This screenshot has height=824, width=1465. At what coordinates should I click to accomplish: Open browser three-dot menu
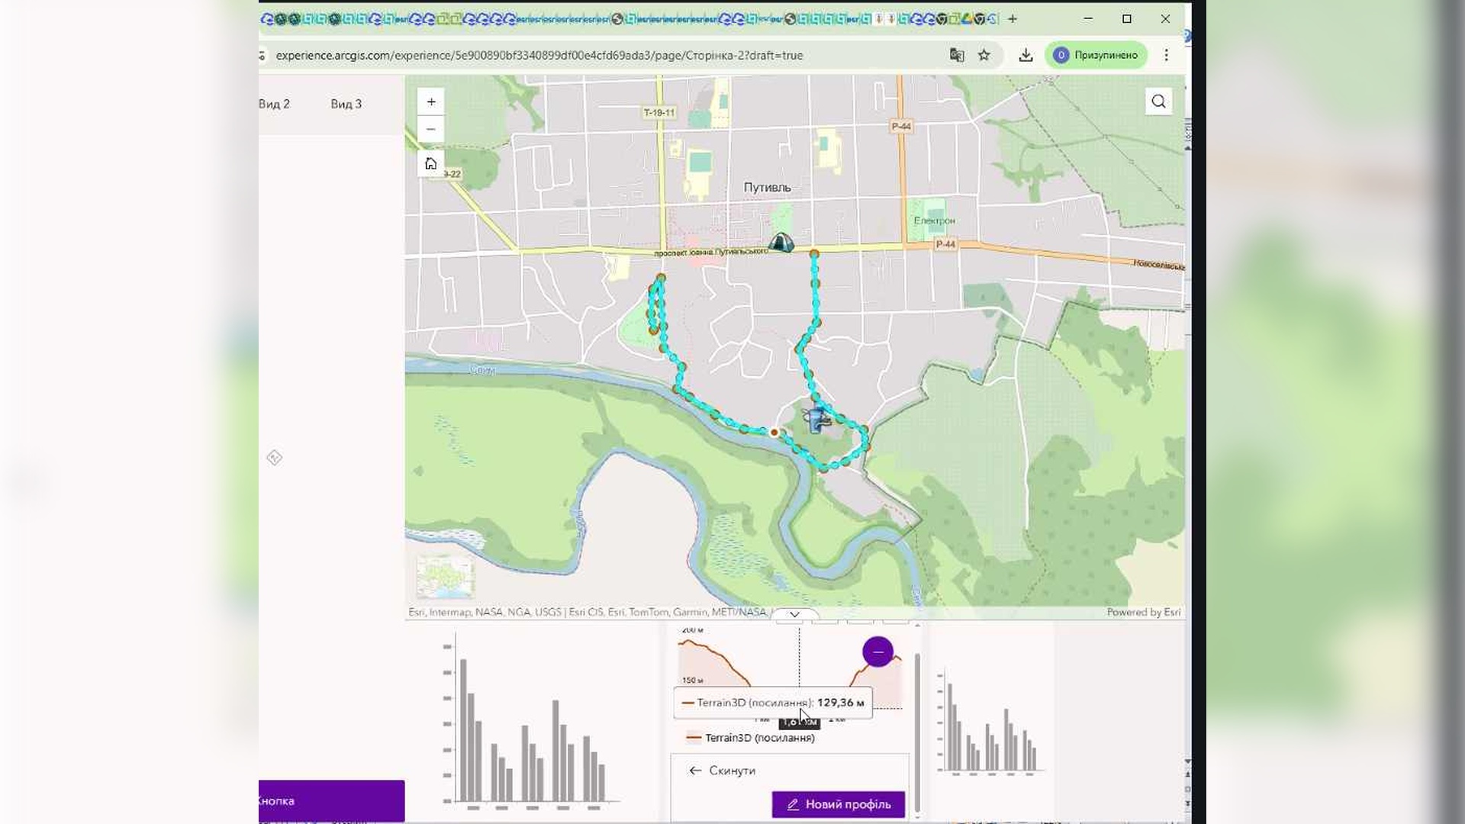tap(1166, 55)
